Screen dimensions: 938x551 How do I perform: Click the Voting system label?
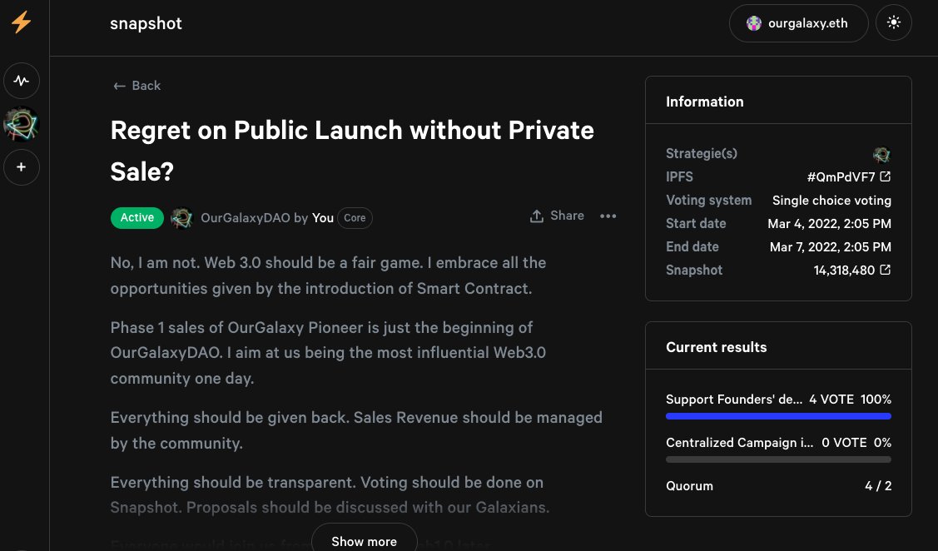[x=708, y=201]
